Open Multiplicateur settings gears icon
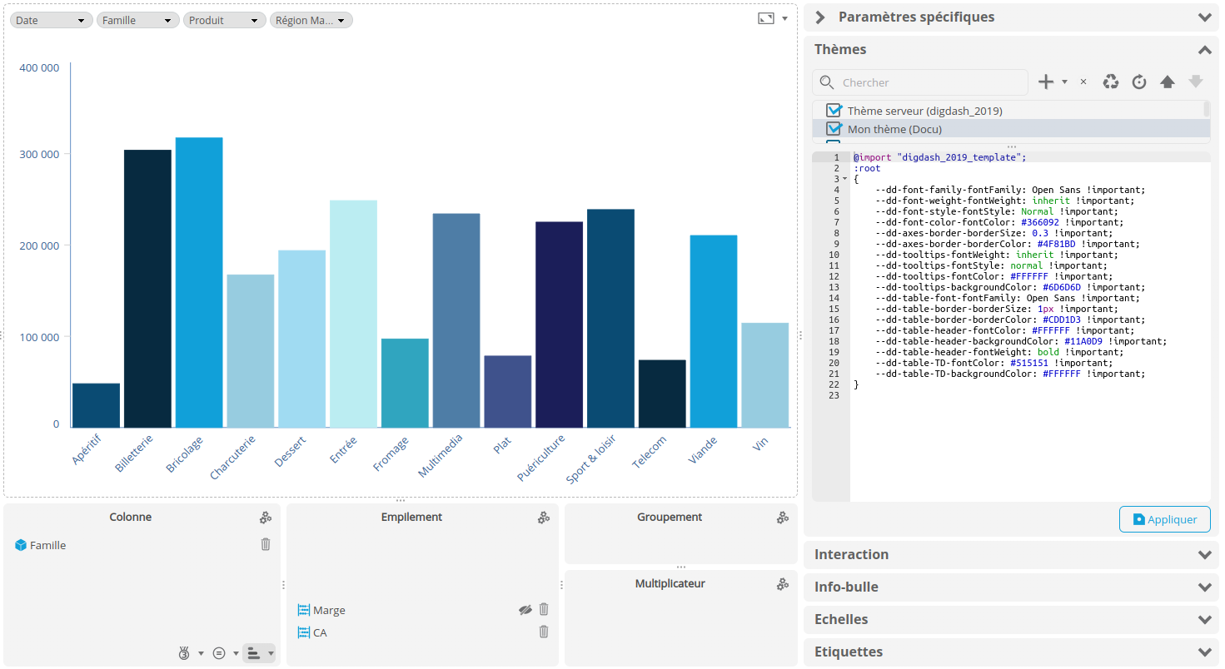 coord(783,584)
